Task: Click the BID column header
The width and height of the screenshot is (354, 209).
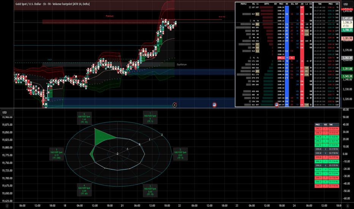Action: pyautogui.click(x=287, y=4)
